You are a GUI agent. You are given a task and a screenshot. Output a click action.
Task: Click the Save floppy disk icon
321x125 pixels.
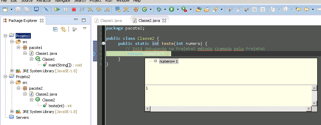[x=18, y=9]
